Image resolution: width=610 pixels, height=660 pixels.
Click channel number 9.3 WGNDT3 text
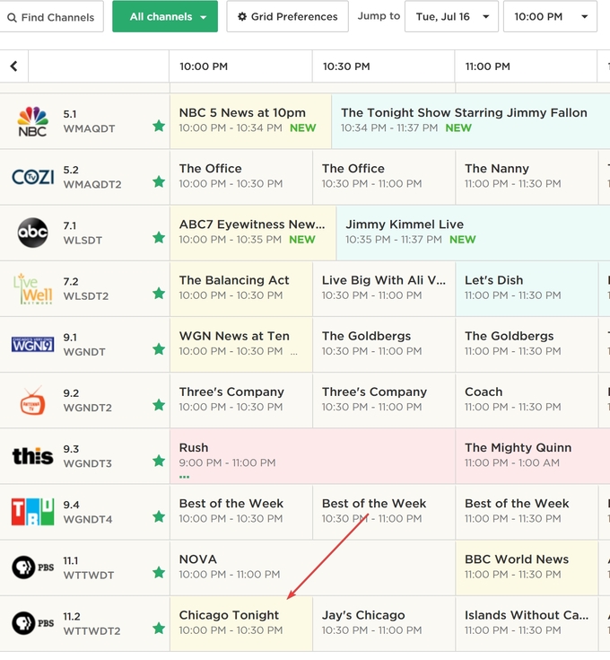pyautogui.click(x=87, y=456)
